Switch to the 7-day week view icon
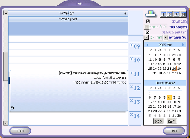This screenshot has width=190, height=138. pos(176,14)
